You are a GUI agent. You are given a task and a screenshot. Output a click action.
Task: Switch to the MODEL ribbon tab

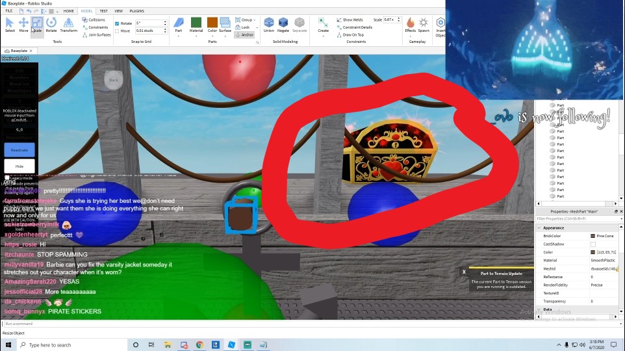coord(86,11)
